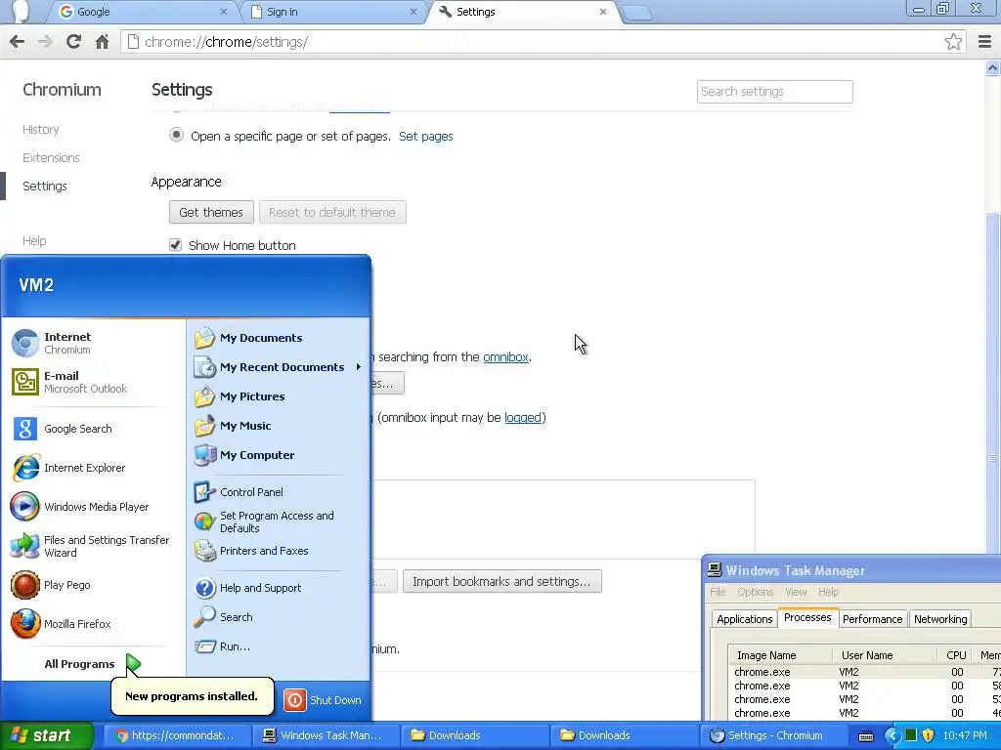The width and height of the screenshot is (1001, 750).
Task: Sort Task Manager by User Name column
Action: coord(885,655)
